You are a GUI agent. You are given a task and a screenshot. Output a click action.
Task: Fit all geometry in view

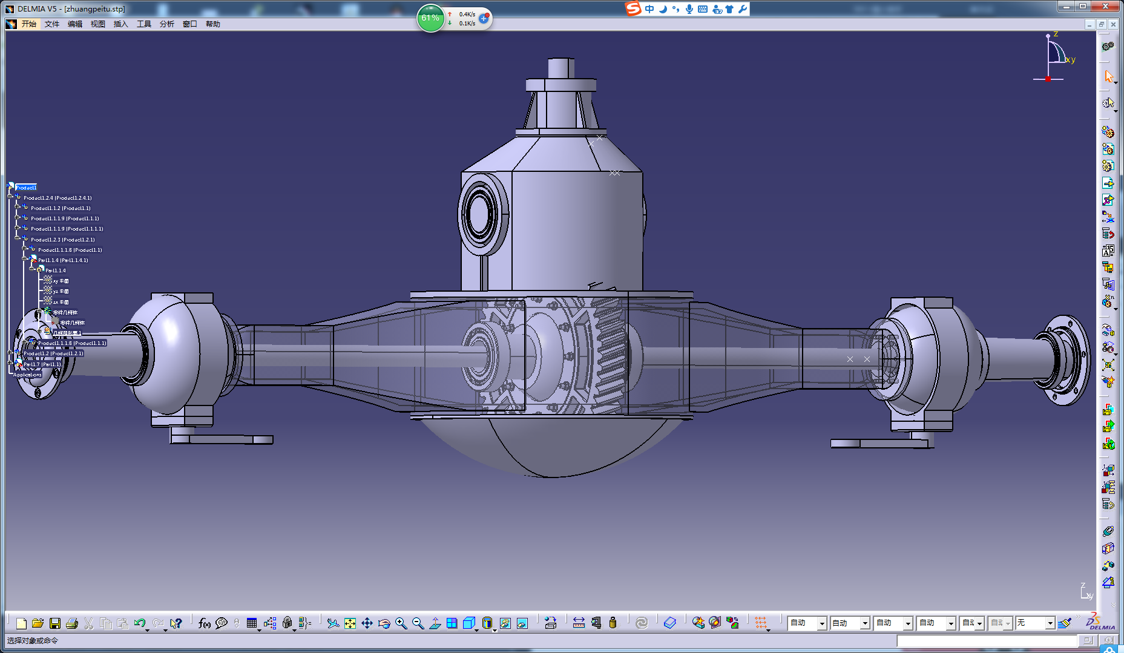[350, 623]
